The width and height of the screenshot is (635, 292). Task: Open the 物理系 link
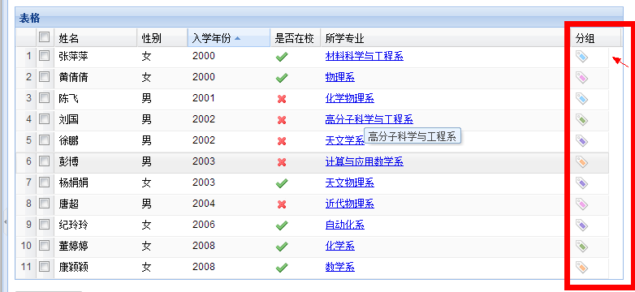click(x=340, y=77)
